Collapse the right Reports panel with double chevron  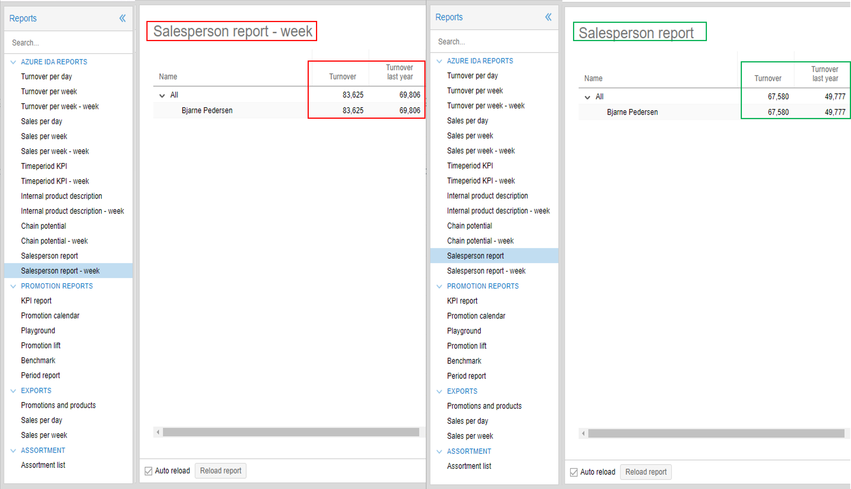(548, 17)
